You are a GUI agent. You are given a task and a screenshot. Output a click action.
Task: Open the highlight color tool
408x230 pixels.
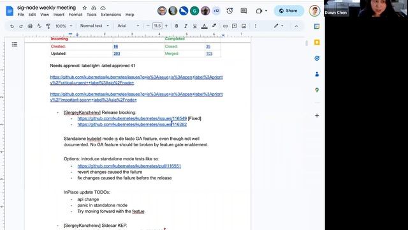click(214, 26)
